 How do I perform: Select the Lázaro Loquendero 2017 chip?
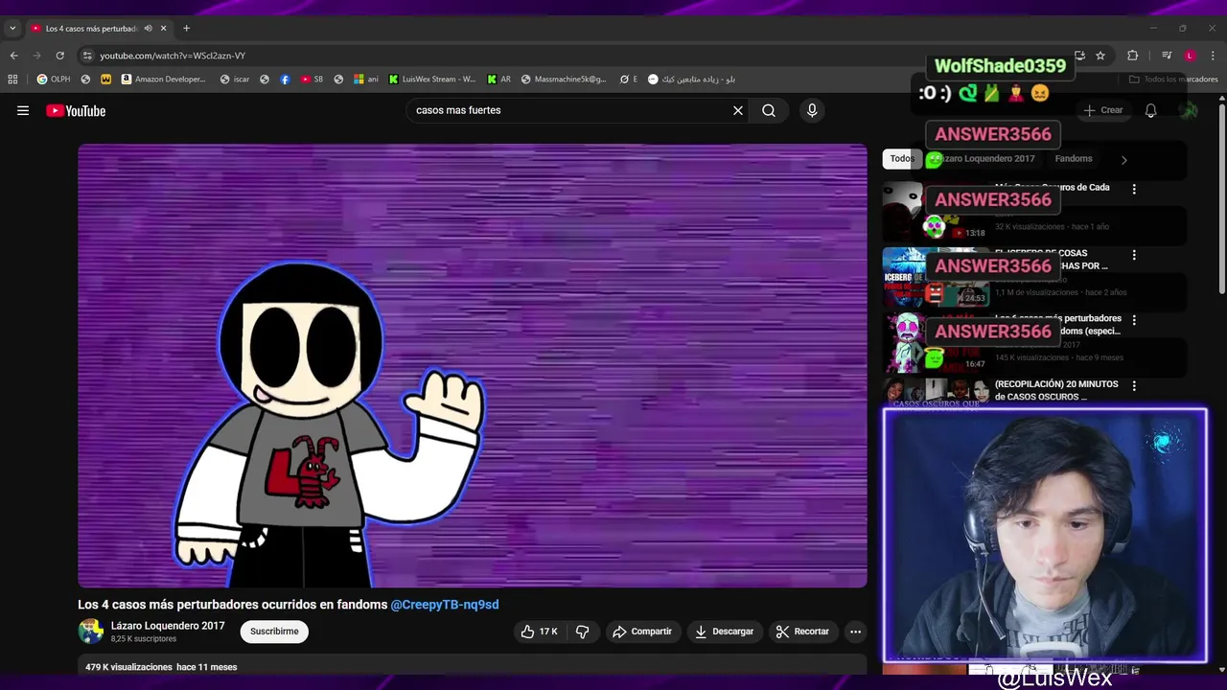(986, 159)
